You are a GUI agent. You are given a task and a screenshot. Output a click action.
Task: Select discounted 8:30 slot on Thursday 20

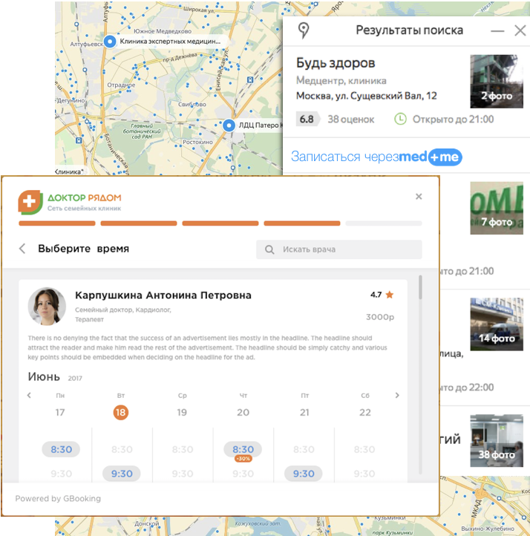point(243,449)
